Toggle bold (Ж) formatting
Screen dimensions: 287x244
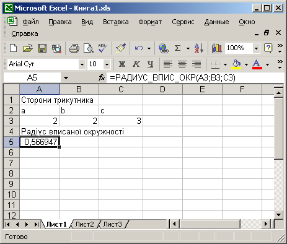(x=122, y=64)
